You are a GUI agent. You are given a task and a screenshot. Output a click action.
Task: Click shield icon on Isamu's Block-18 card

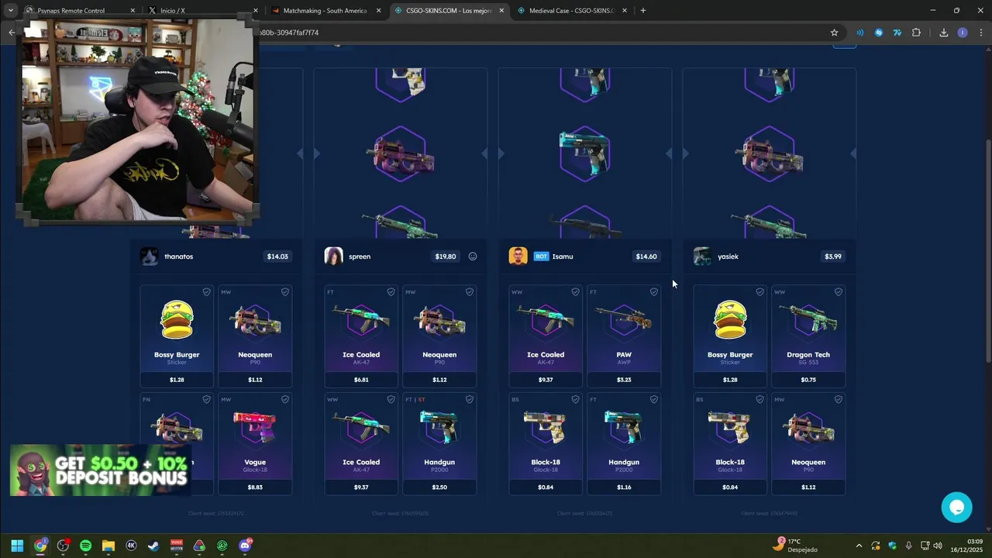(576, 400)
